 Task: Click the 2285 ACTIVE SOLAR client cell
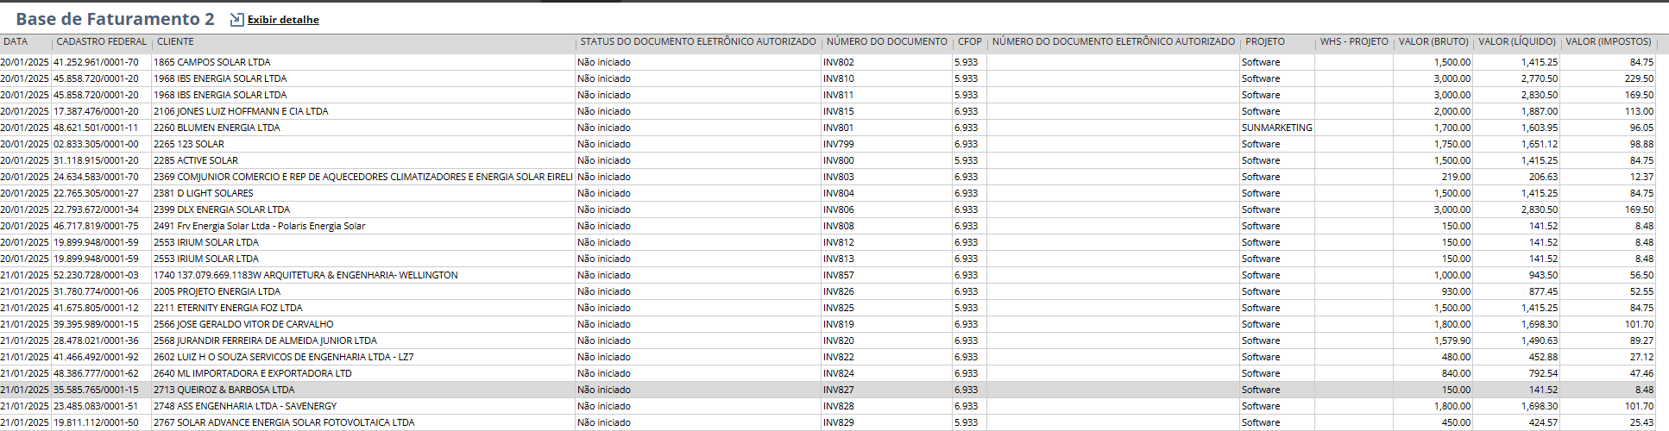(x=196, y=160)
